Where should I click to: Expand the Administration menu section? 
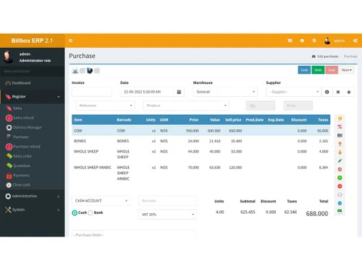(33, 196)
